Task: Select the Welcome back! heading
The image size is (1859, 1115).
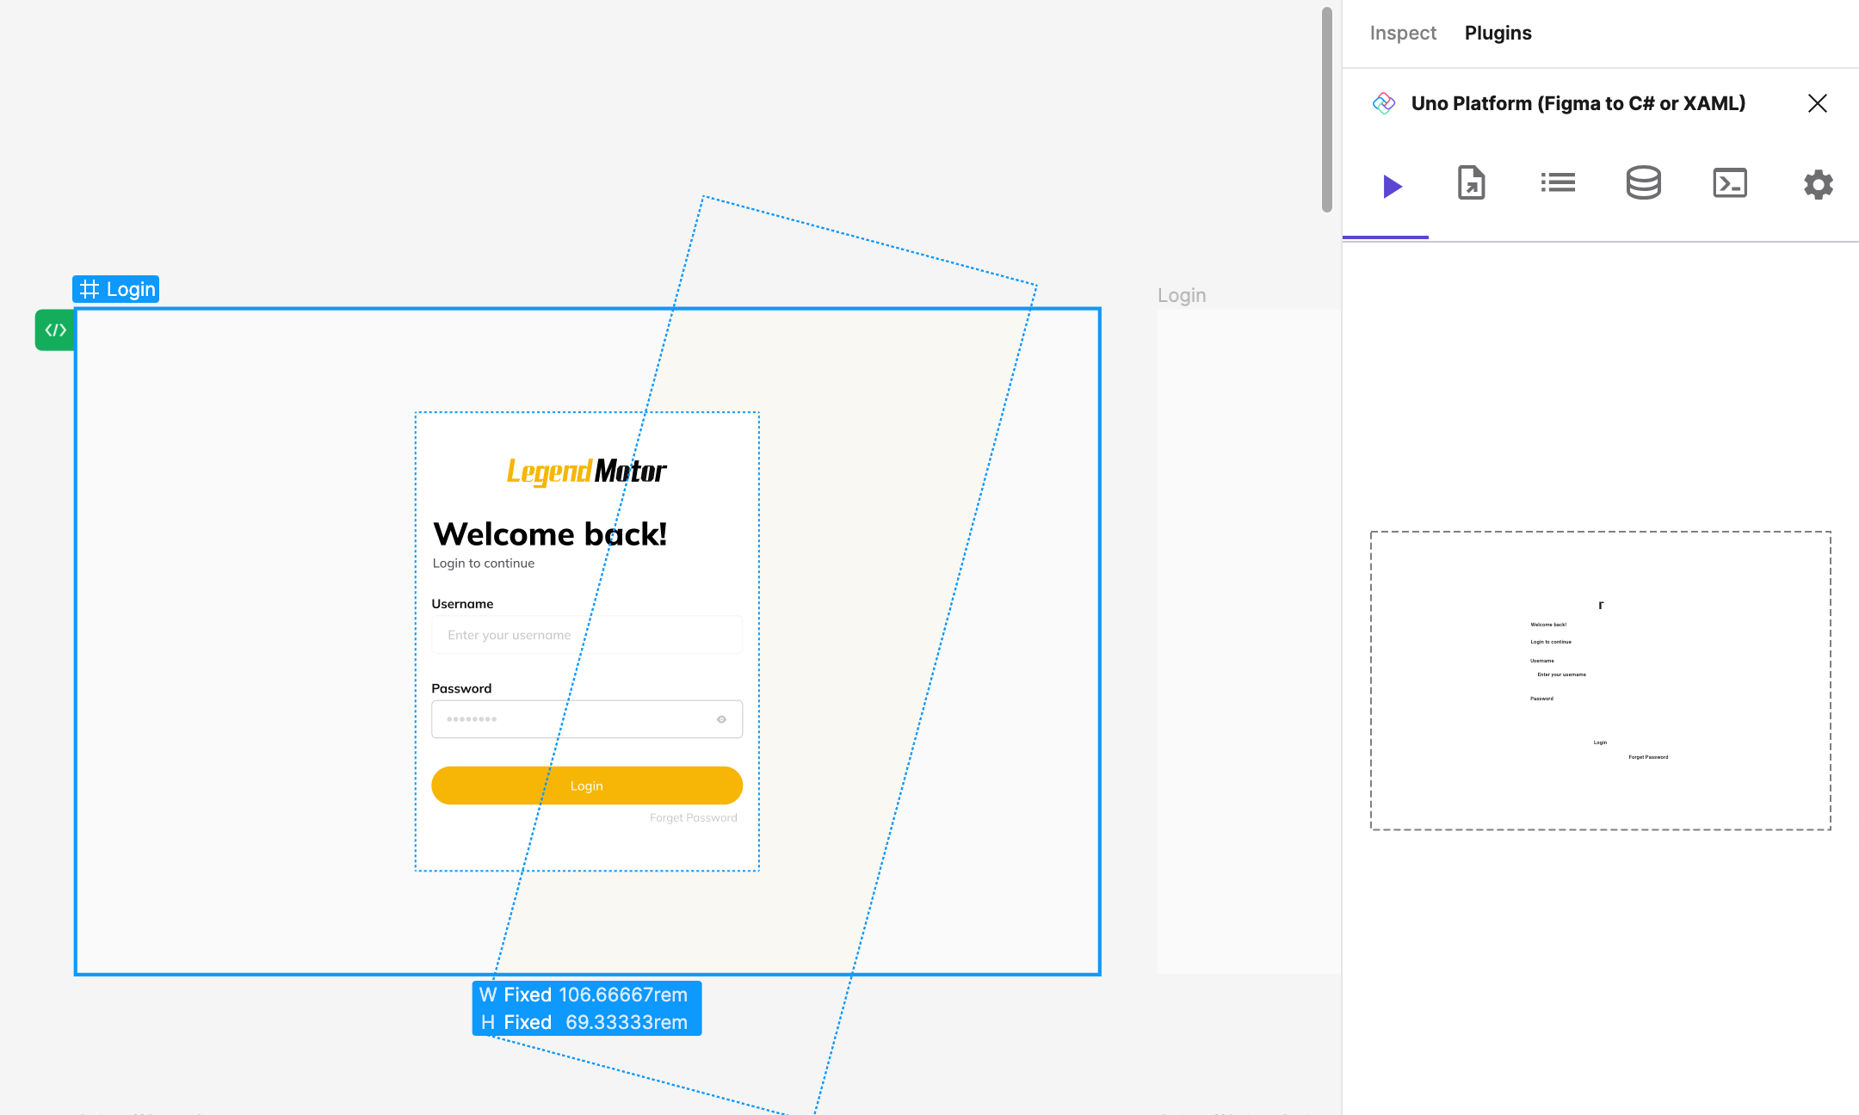Action: tap(551, 534)
